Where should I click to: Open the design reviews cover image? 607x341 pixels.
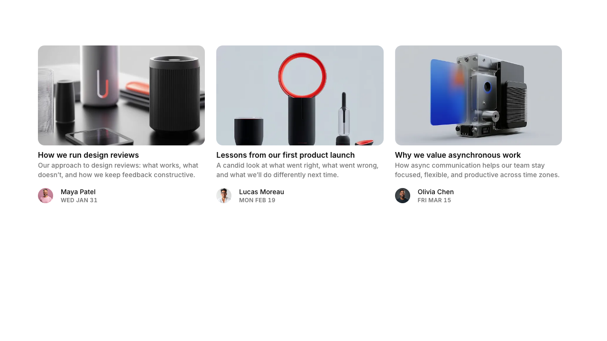coord(121,95)
